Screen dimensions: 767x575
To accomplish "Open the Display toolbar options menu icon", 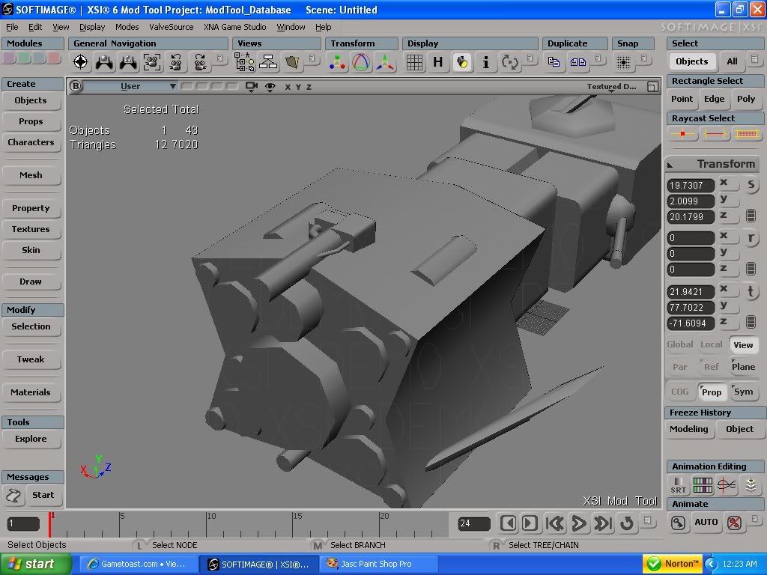I will coord(530,58).
